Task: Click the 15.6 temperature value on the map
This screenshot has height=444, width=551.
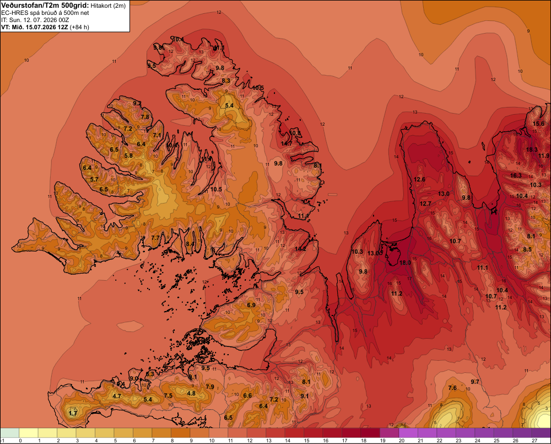Action: (x=538, y=124)
